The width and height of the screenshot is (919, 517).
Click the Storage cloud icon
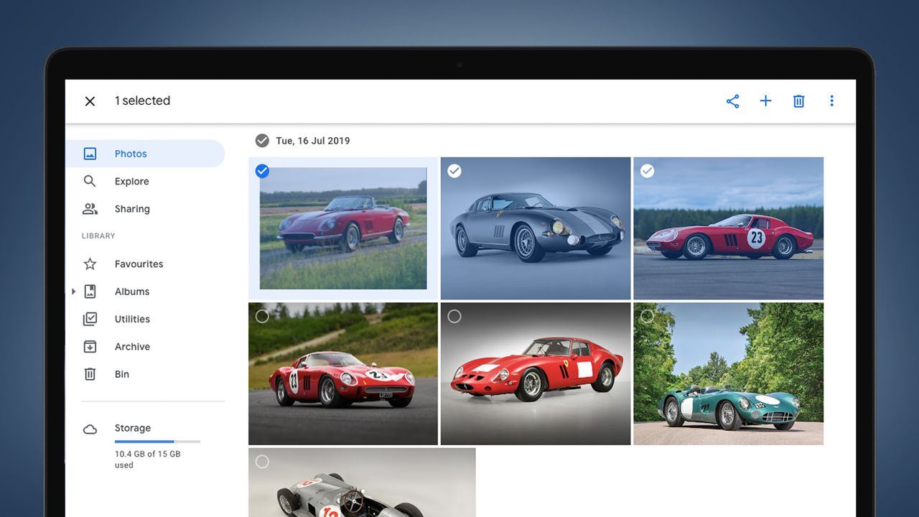pyautogui.click(x=90, y=429)
